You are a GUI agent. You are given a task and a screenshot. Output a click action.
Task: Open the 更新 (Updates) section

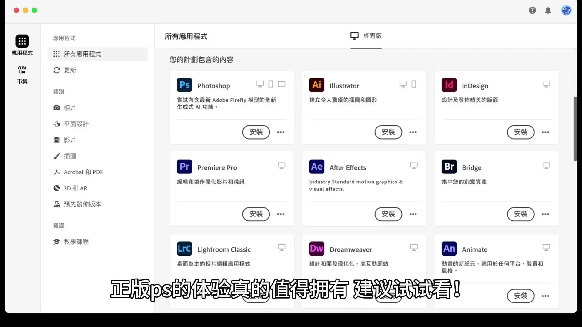(70, 70)
